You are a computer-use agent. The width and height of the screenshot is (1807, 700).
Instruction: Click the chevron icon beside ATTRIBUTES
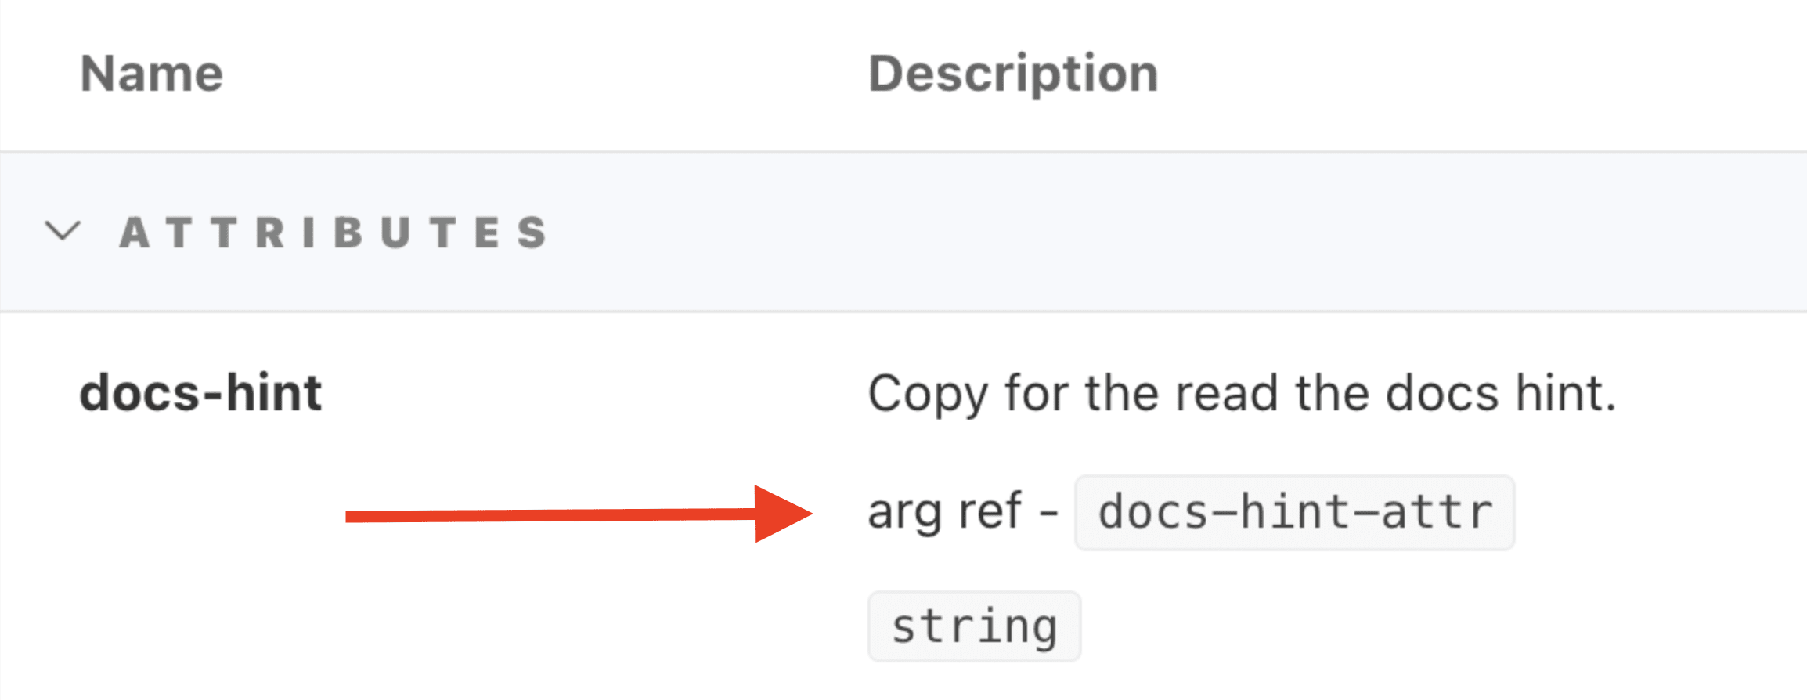coord(63,231)
